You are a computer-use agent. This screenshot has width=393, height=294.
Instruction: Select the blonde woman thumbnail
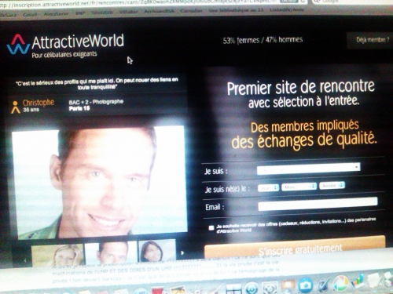tap(57, 256)
